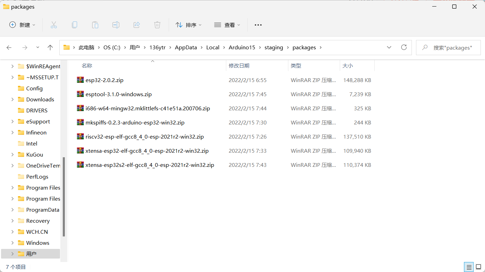Image resolution: width=485 pixels, height=272 pixels.
Task: Switch to large thumbnails view icon
Action: tap(478, 267)
